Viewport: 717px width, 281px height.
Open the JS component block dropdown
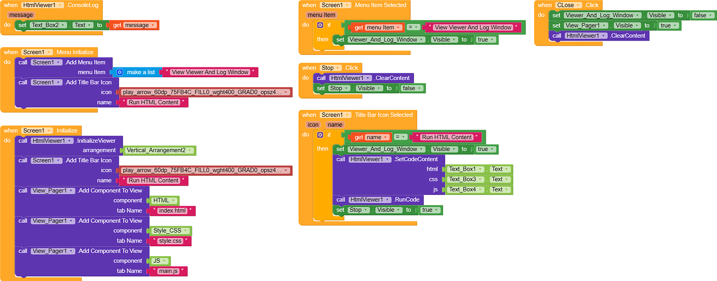coord(161,261)
